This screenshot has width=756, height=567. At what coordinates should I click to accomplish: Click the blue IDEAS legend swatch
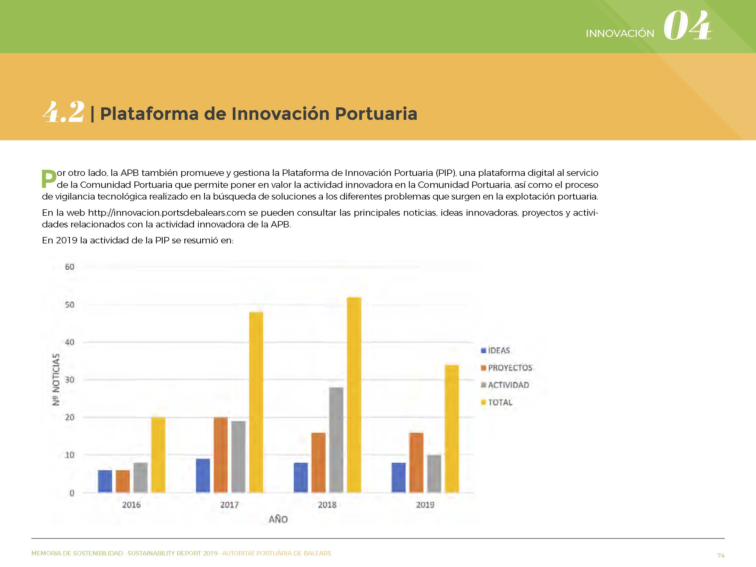[483, 350]
